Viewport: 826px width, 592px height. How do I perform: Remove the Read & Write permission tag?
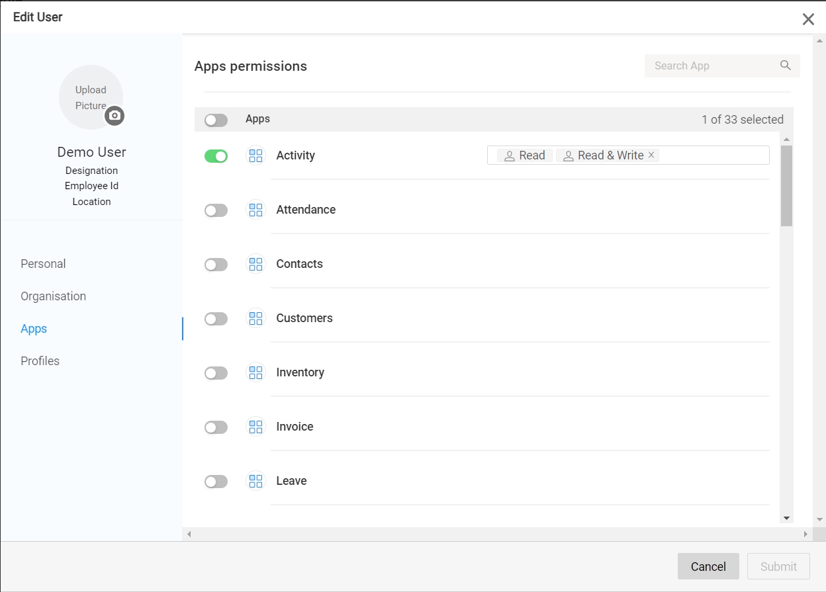point(651,155)
